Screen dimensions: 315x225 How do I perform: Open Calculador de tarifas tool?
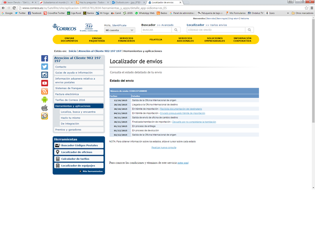coord(79,159)
